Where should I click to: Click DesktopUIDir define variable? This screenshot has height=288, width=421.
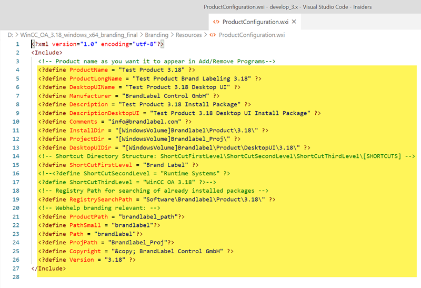tap(90, 147)
